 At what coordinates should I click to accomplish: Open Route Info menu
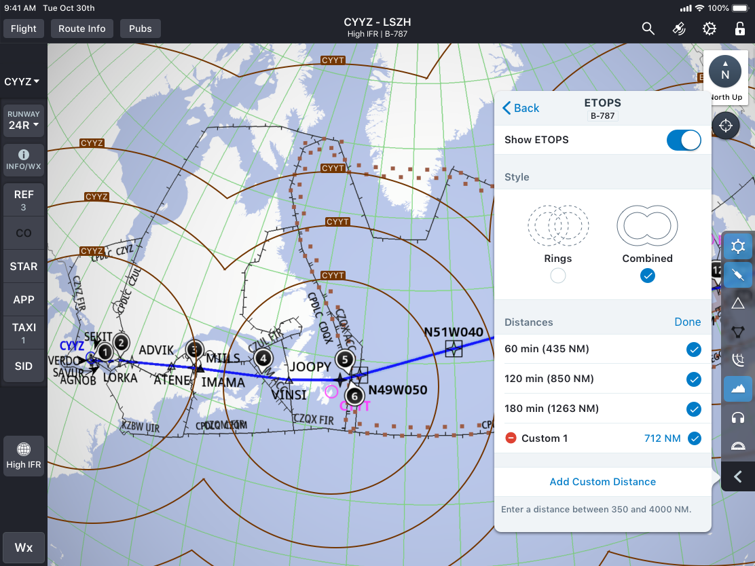(x=82, y=29)
